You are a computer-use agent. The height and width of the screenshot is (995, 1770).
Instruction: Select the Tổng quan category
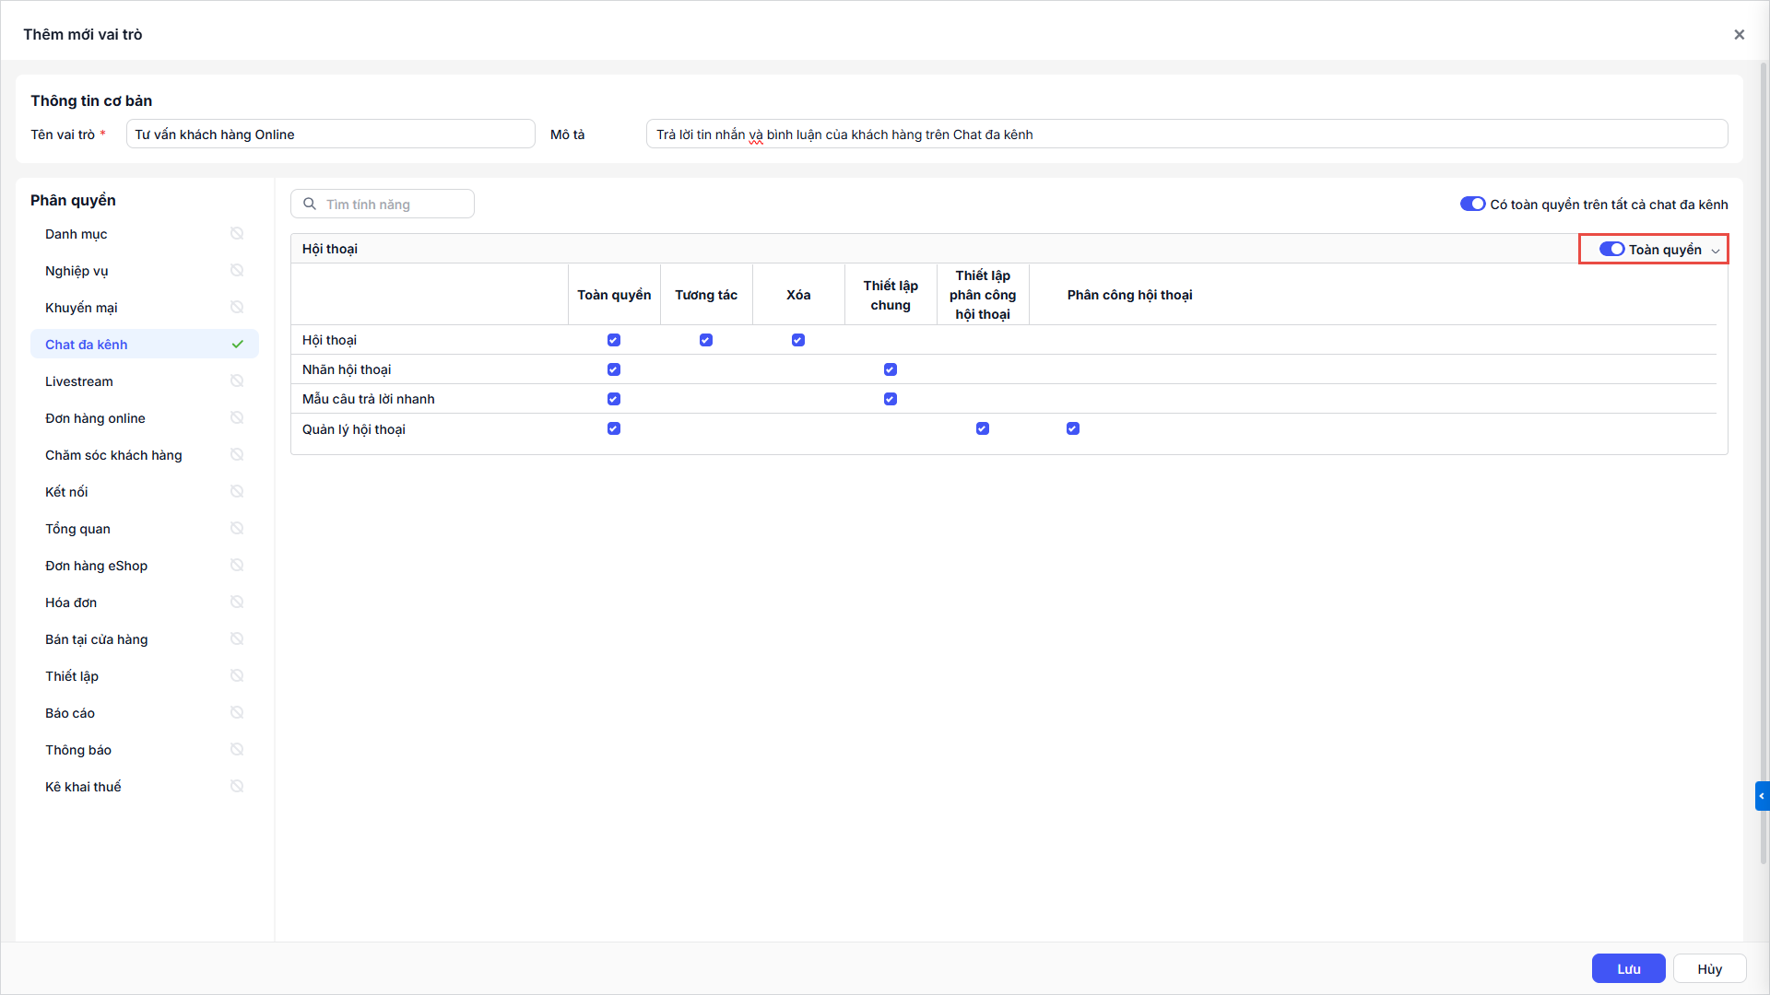click(145, 529)
